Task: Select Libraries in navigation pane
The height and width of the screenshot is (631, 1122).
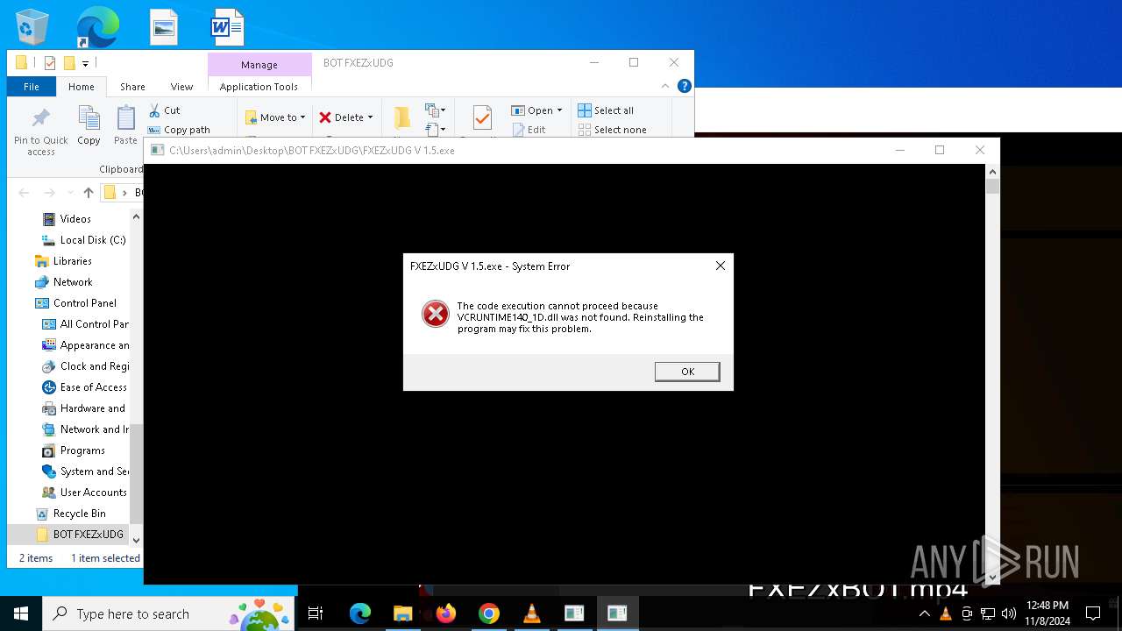Action: coord(64,261)
